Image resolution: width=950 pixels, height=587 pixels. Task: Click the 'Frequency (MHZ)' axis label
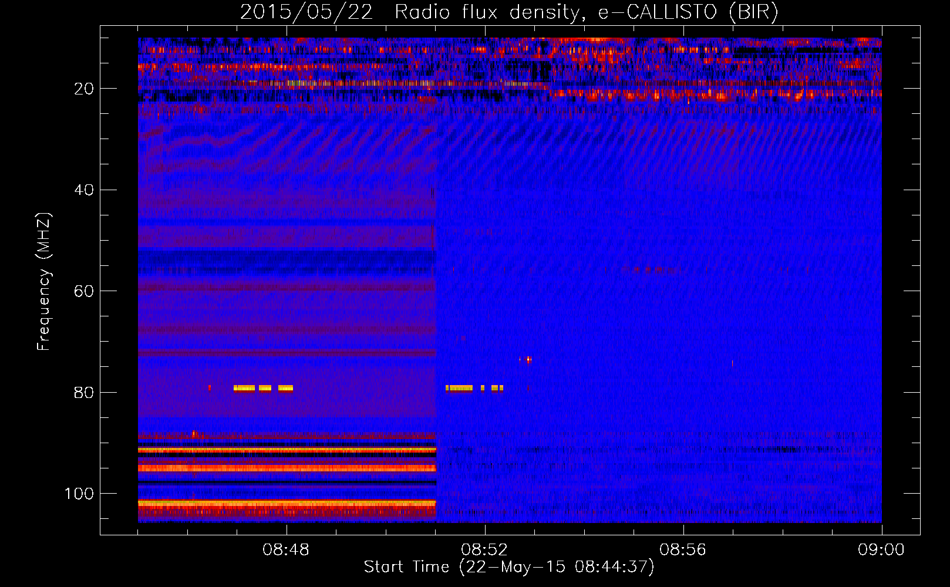click(x=44, y=281)
